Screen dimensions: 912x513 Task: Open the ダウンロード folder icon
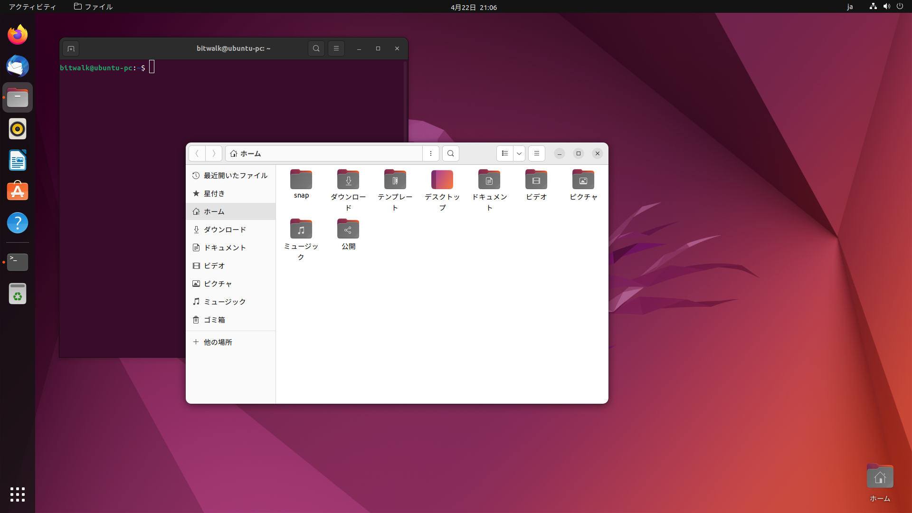tap(348, 180)
